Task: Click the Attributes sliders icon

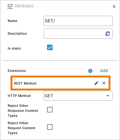Action: 10,6
